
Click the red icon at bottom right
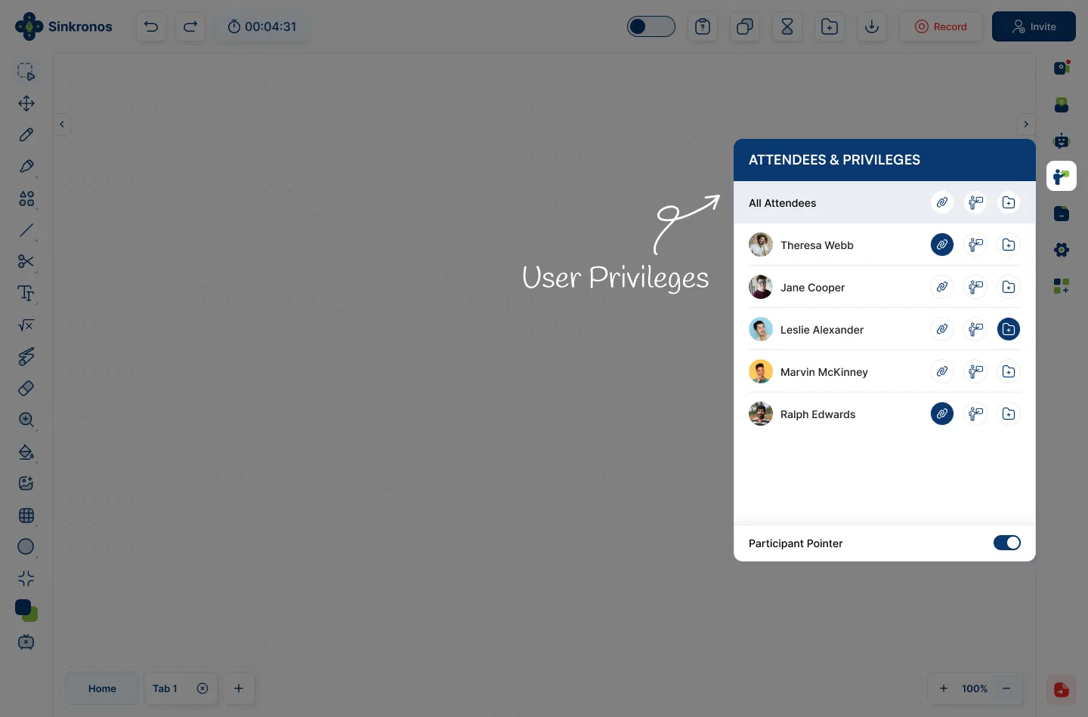[1062, 689]
